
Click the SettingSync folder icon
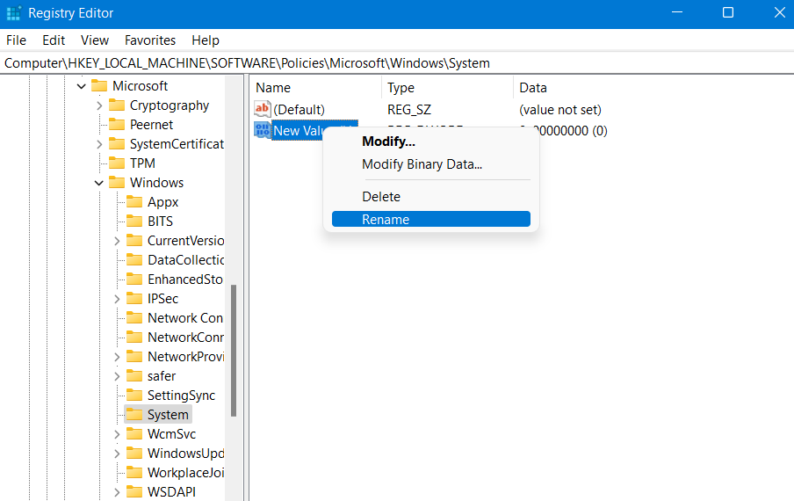(x=134, y=396)
